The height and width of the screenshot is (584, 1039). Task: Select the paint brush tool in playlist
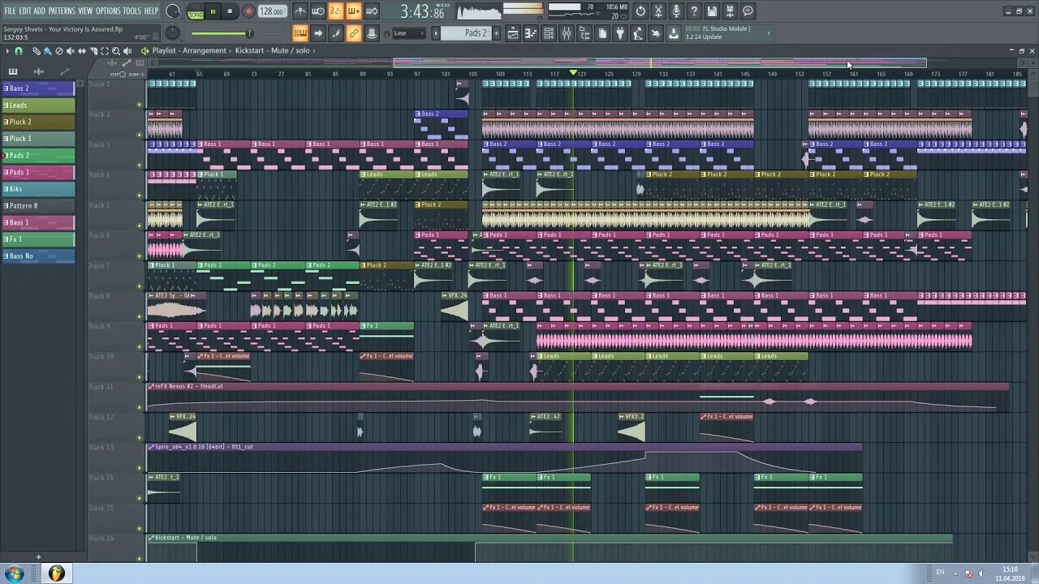tap(47, 51)
